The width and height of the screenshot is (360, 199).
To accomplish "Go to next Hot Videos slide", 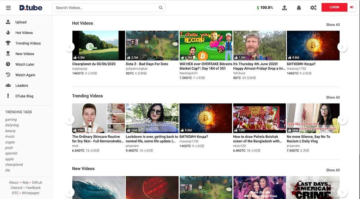I will 342,47.
